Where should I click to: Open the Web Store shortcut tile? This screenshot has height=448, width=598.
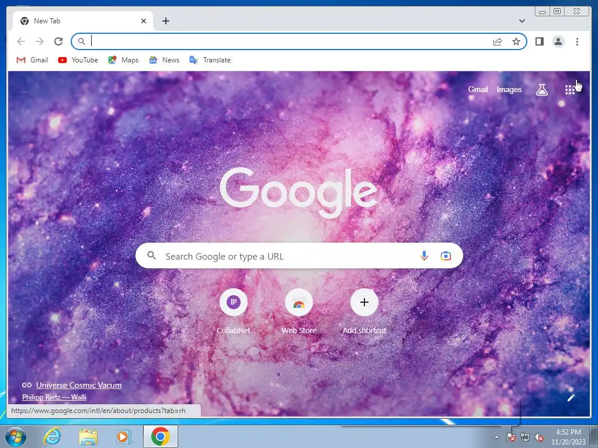click(x=299, y=311)
